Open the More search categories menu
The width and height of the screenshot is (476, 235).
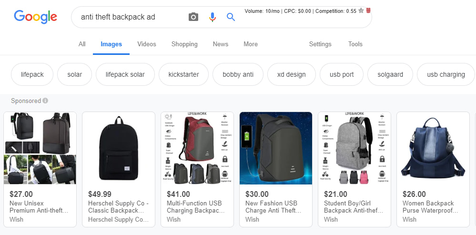click(250, 44)
